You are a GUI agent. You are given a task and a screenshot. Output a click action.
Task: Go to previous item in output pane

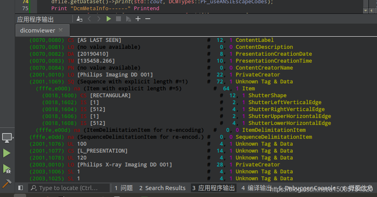point(89,19)
